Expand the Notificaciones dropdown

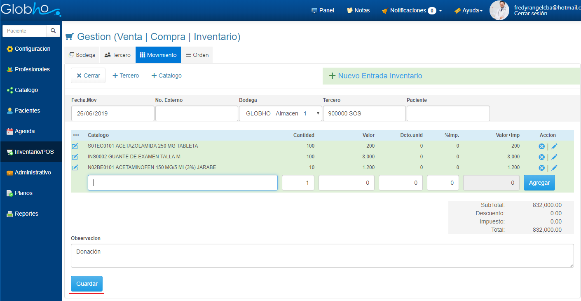coord(412,10)
